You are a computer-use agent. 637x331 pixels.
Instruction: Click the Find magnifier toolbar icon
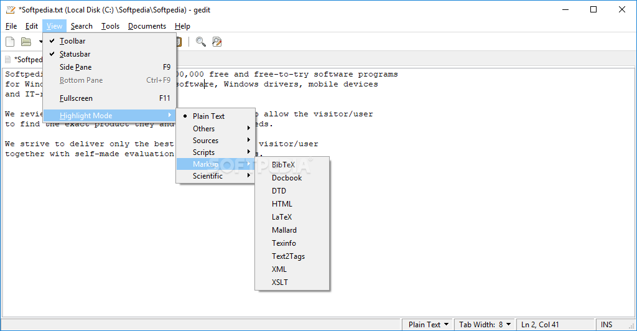(201, 42)
